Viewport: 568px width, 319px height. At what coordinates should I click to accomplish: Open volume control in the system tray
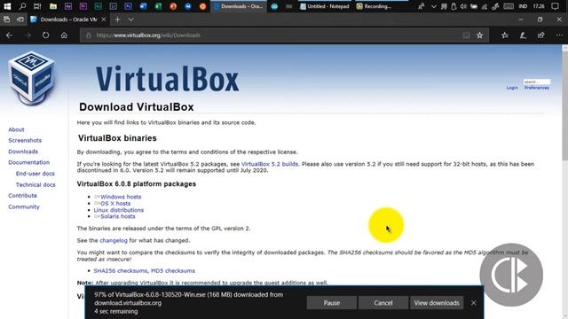(463, 6)
